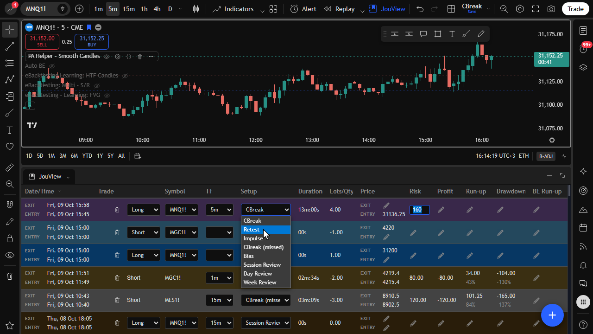The width and height of the screenshot is (593, 334).
Task: Hide all drawings with eye icon in sidebar
Action: (x=9, y=255)
